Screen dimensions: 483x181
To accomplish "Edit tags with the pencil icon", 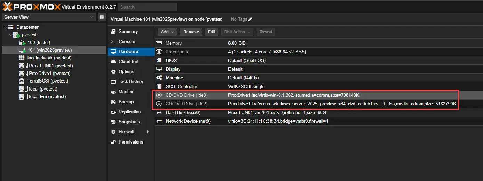I will [250, 19].
